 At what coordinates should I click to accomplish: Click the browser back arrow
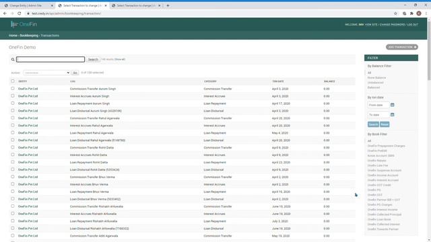pos(5,13)
